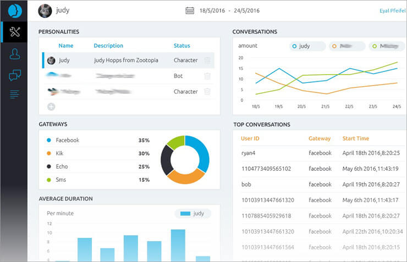
Task: Select the Facebook gateway label
Action: tap(68, 140)
